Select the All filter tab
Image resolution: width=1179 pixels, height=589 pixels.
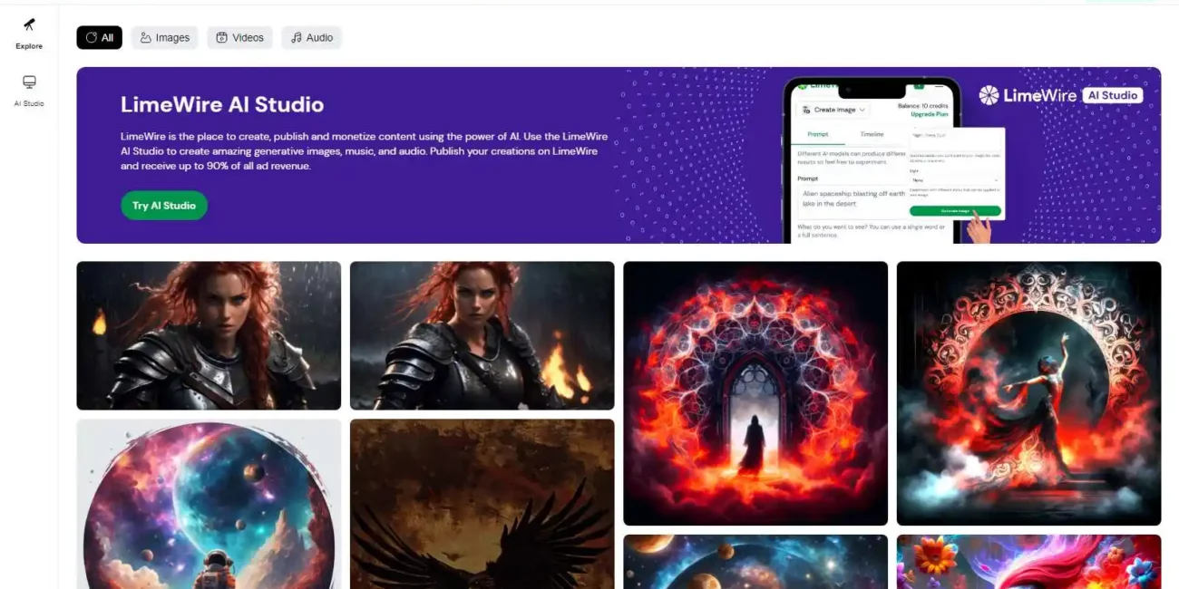point(99,37)
